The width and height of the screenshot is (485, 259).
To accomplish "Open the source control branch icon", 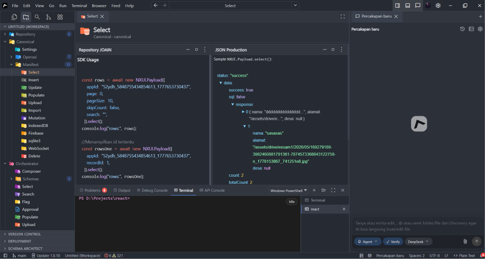I will point(48,17).
